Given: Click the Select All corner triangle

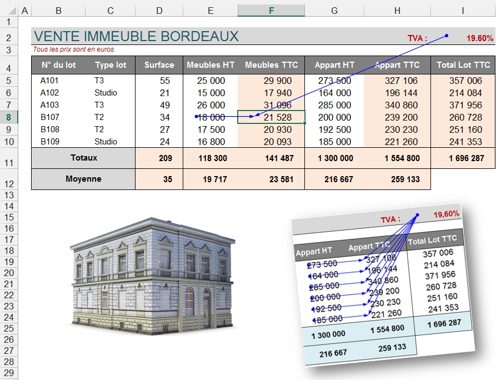Looking at the screenshot, I should 9,11.
